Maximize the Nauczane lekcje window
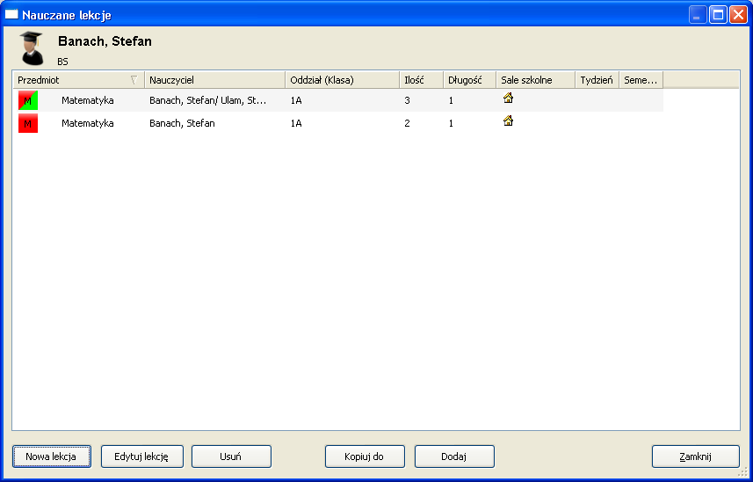Viewport: 753px width, 482px height. [x=718, y=15]
